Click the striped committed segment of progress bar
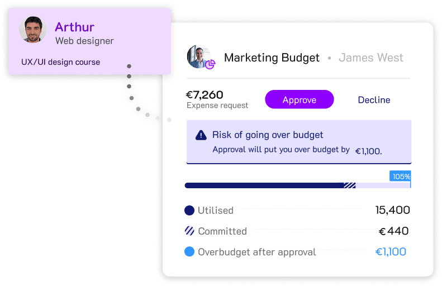 pos(350,185)
